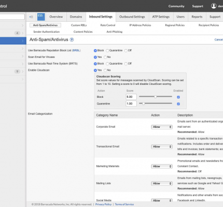Click the Community link in header

(176, 6)
